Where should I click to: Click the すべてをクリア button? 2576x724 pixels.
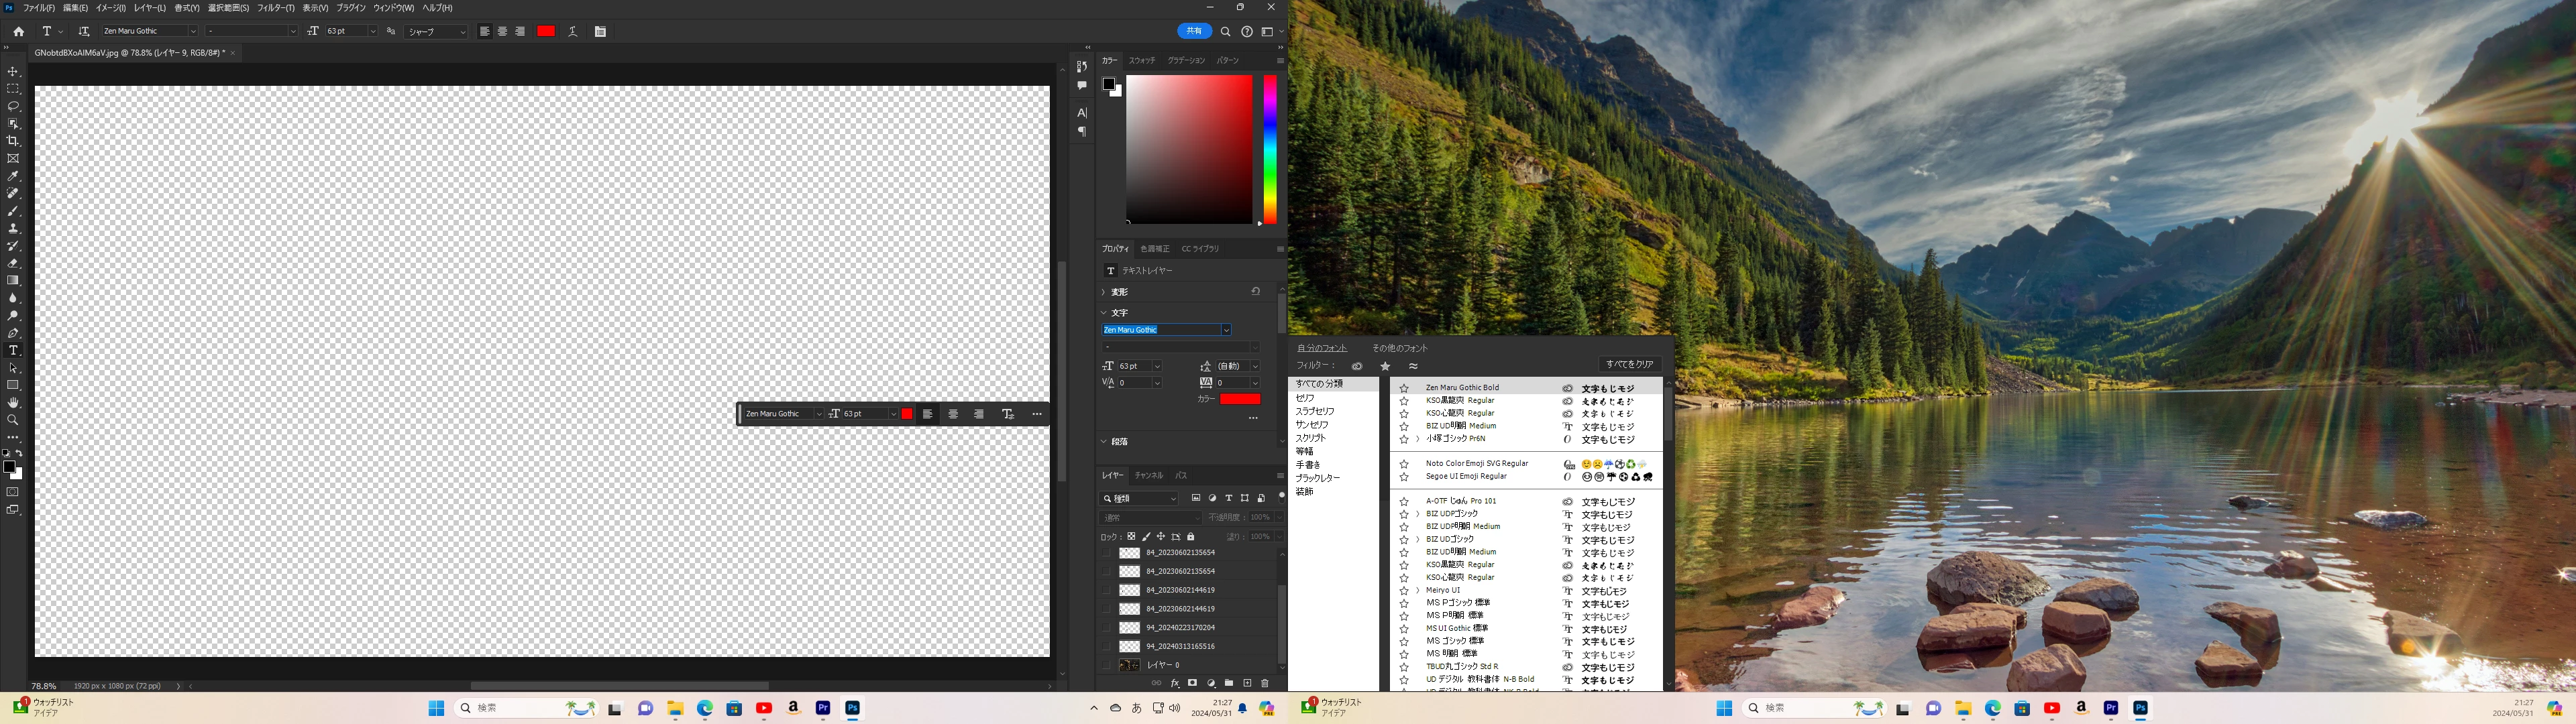click(x=1629, y=364)
